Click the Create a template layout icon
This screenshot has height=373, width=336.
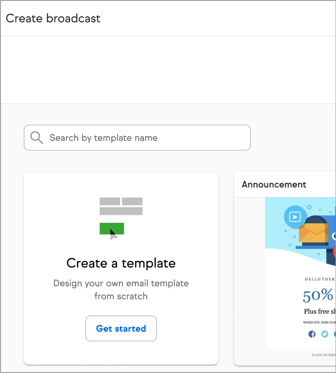tap(121, 219)
